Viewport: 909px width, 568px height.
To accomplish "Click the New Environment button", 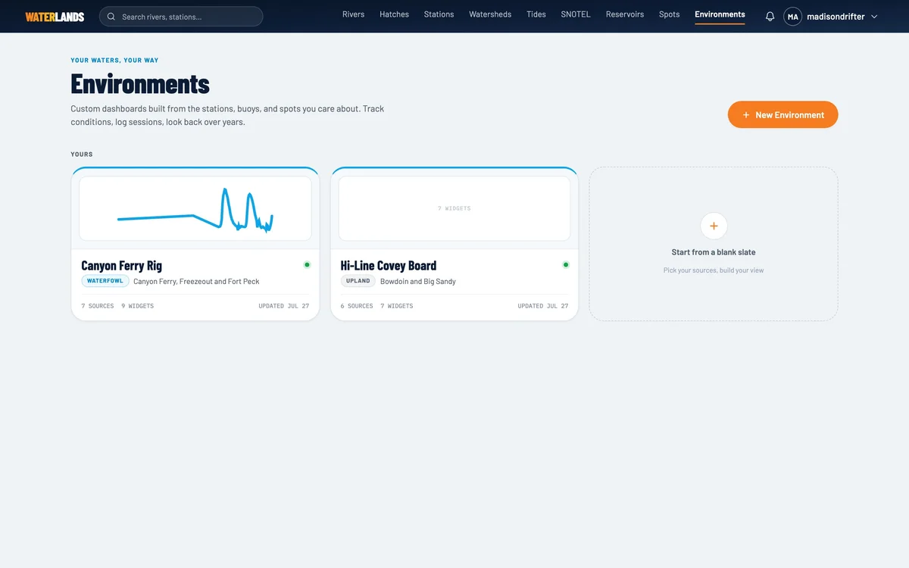I will tap(782, 114).
